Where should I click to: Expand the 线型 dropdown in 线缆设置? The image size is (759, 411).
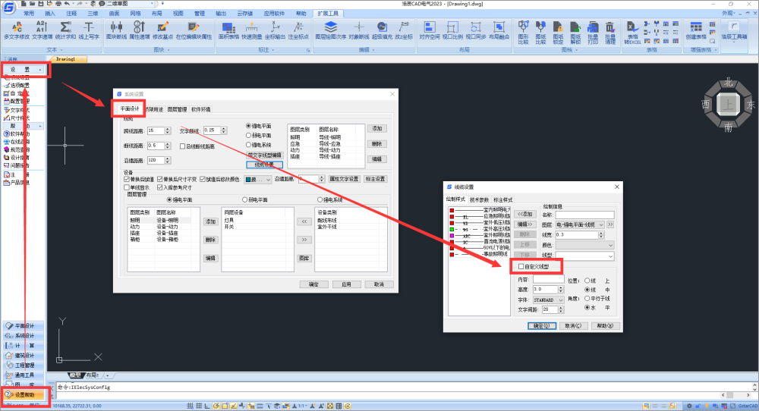(x=584, y=256)
